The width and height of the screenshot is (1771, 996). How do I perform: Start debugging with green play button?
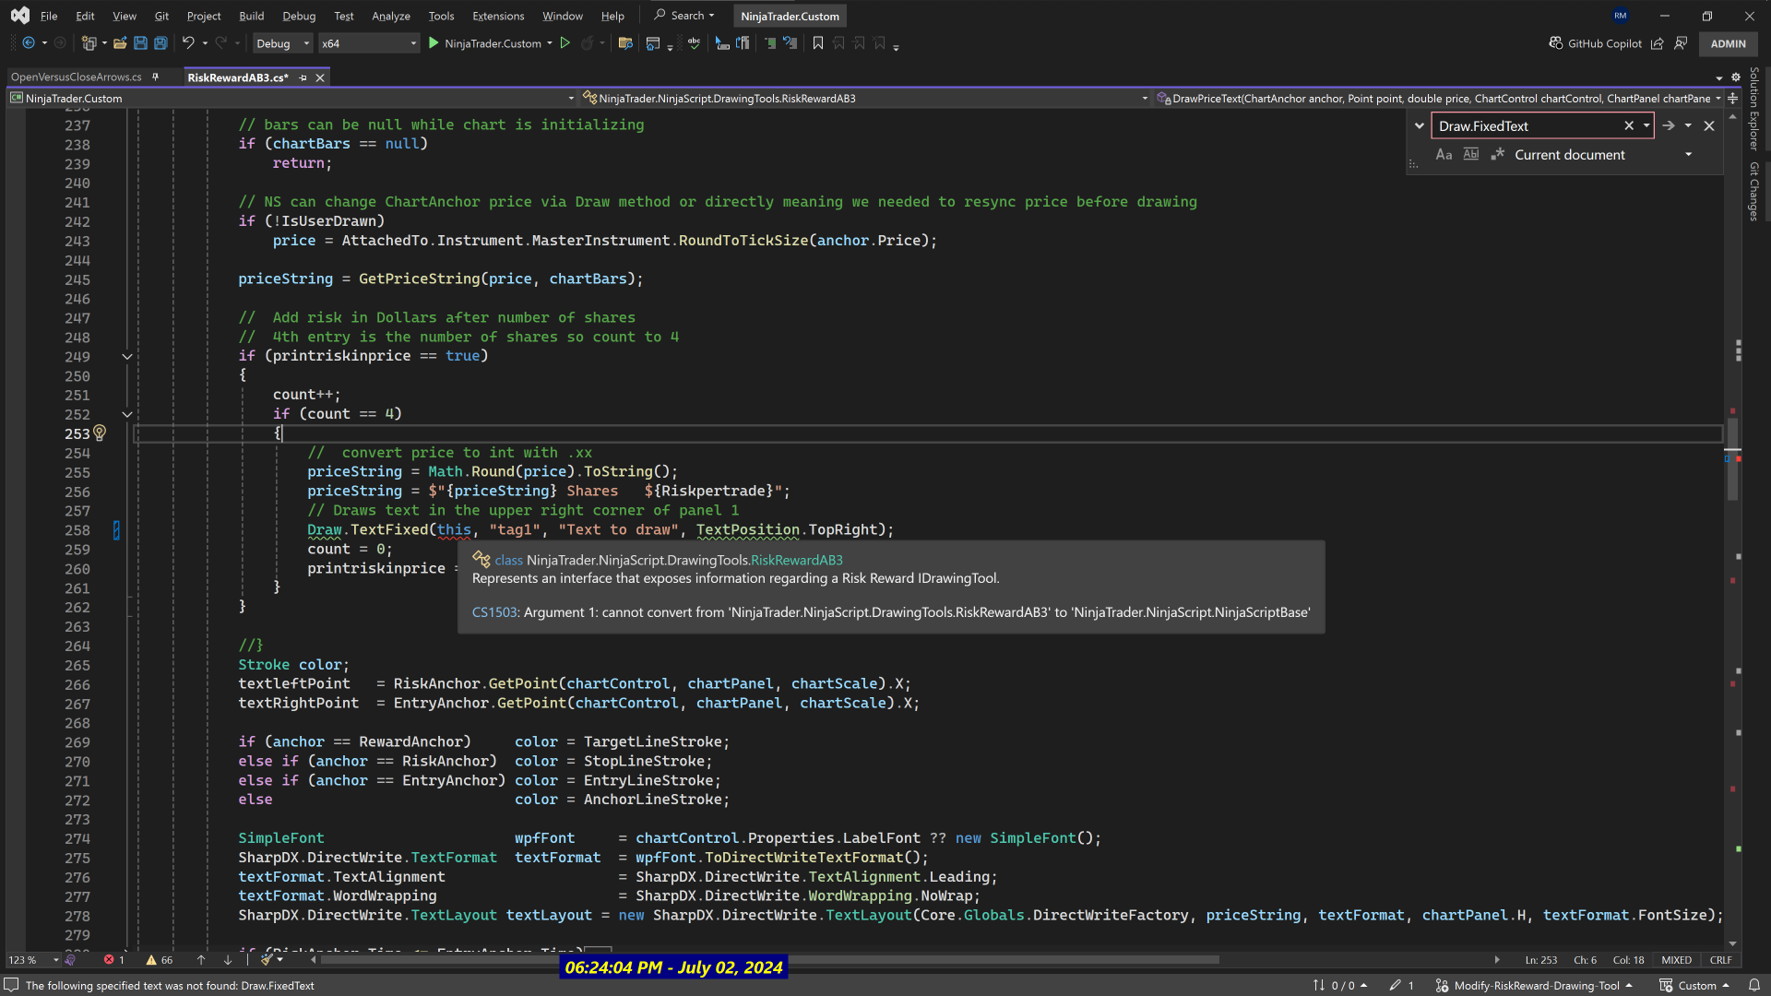[434, 43]
